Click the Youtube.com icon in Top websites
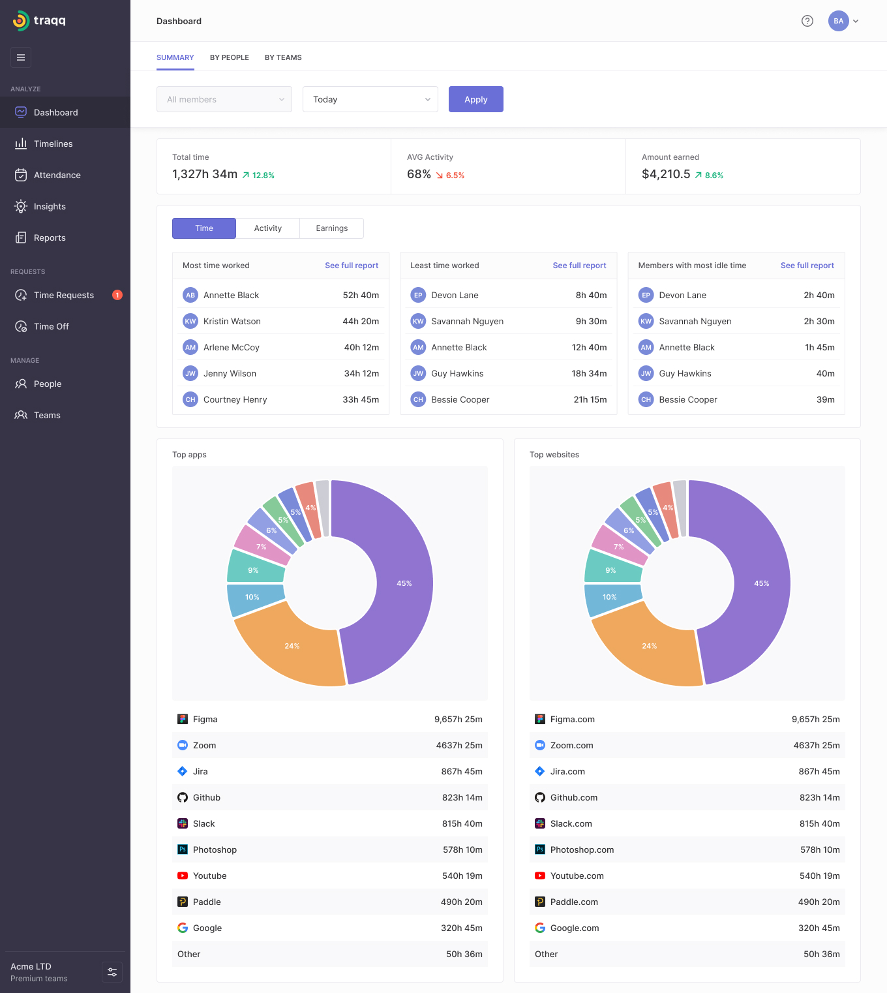This screenshot has height=993, width=887. (x=540, y=876)
